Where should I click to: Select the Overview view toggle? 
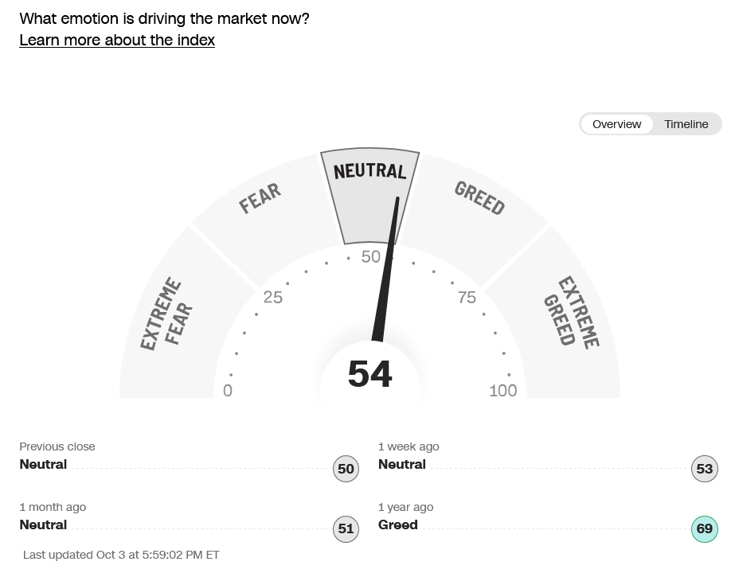616,124
